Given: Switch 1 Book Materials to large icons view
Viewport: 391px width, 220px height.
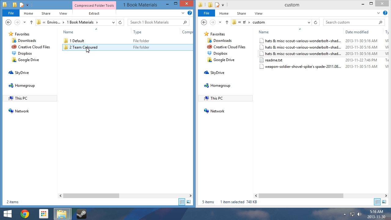Looking at the screenshot, I should coord(188,202).
